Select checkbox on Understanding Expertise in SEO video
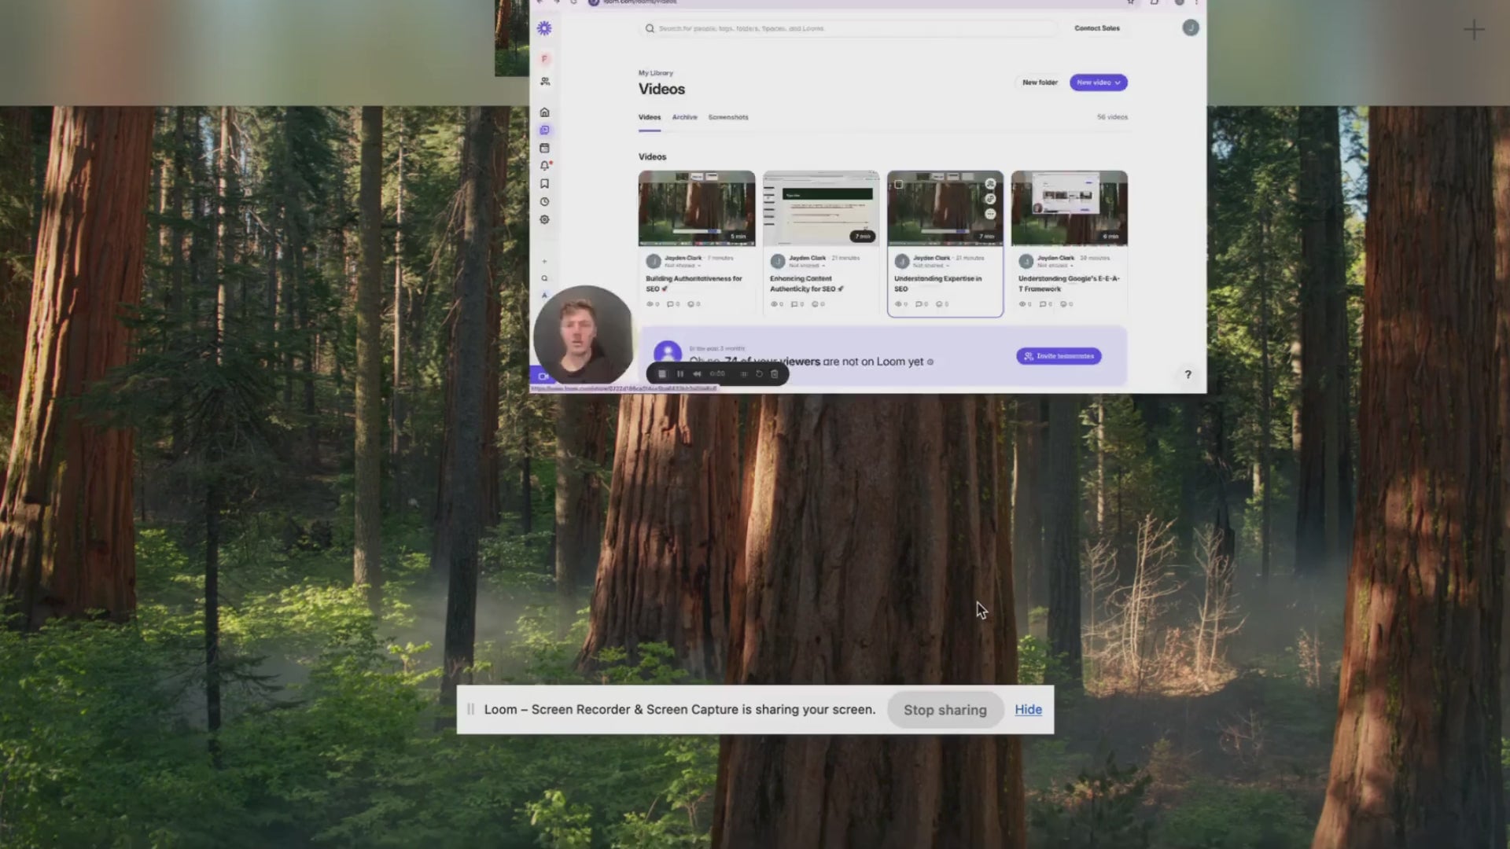This screenshot has width=1510, height=849. tap(899, 184)
